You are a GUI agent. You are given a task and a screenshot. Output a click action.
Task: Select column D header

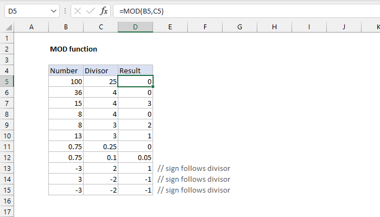136,27
